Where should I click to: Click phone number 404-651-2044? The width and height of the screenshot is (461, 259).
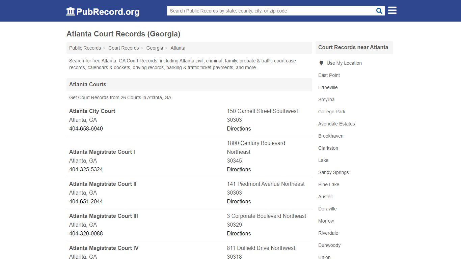coord(86,201)
